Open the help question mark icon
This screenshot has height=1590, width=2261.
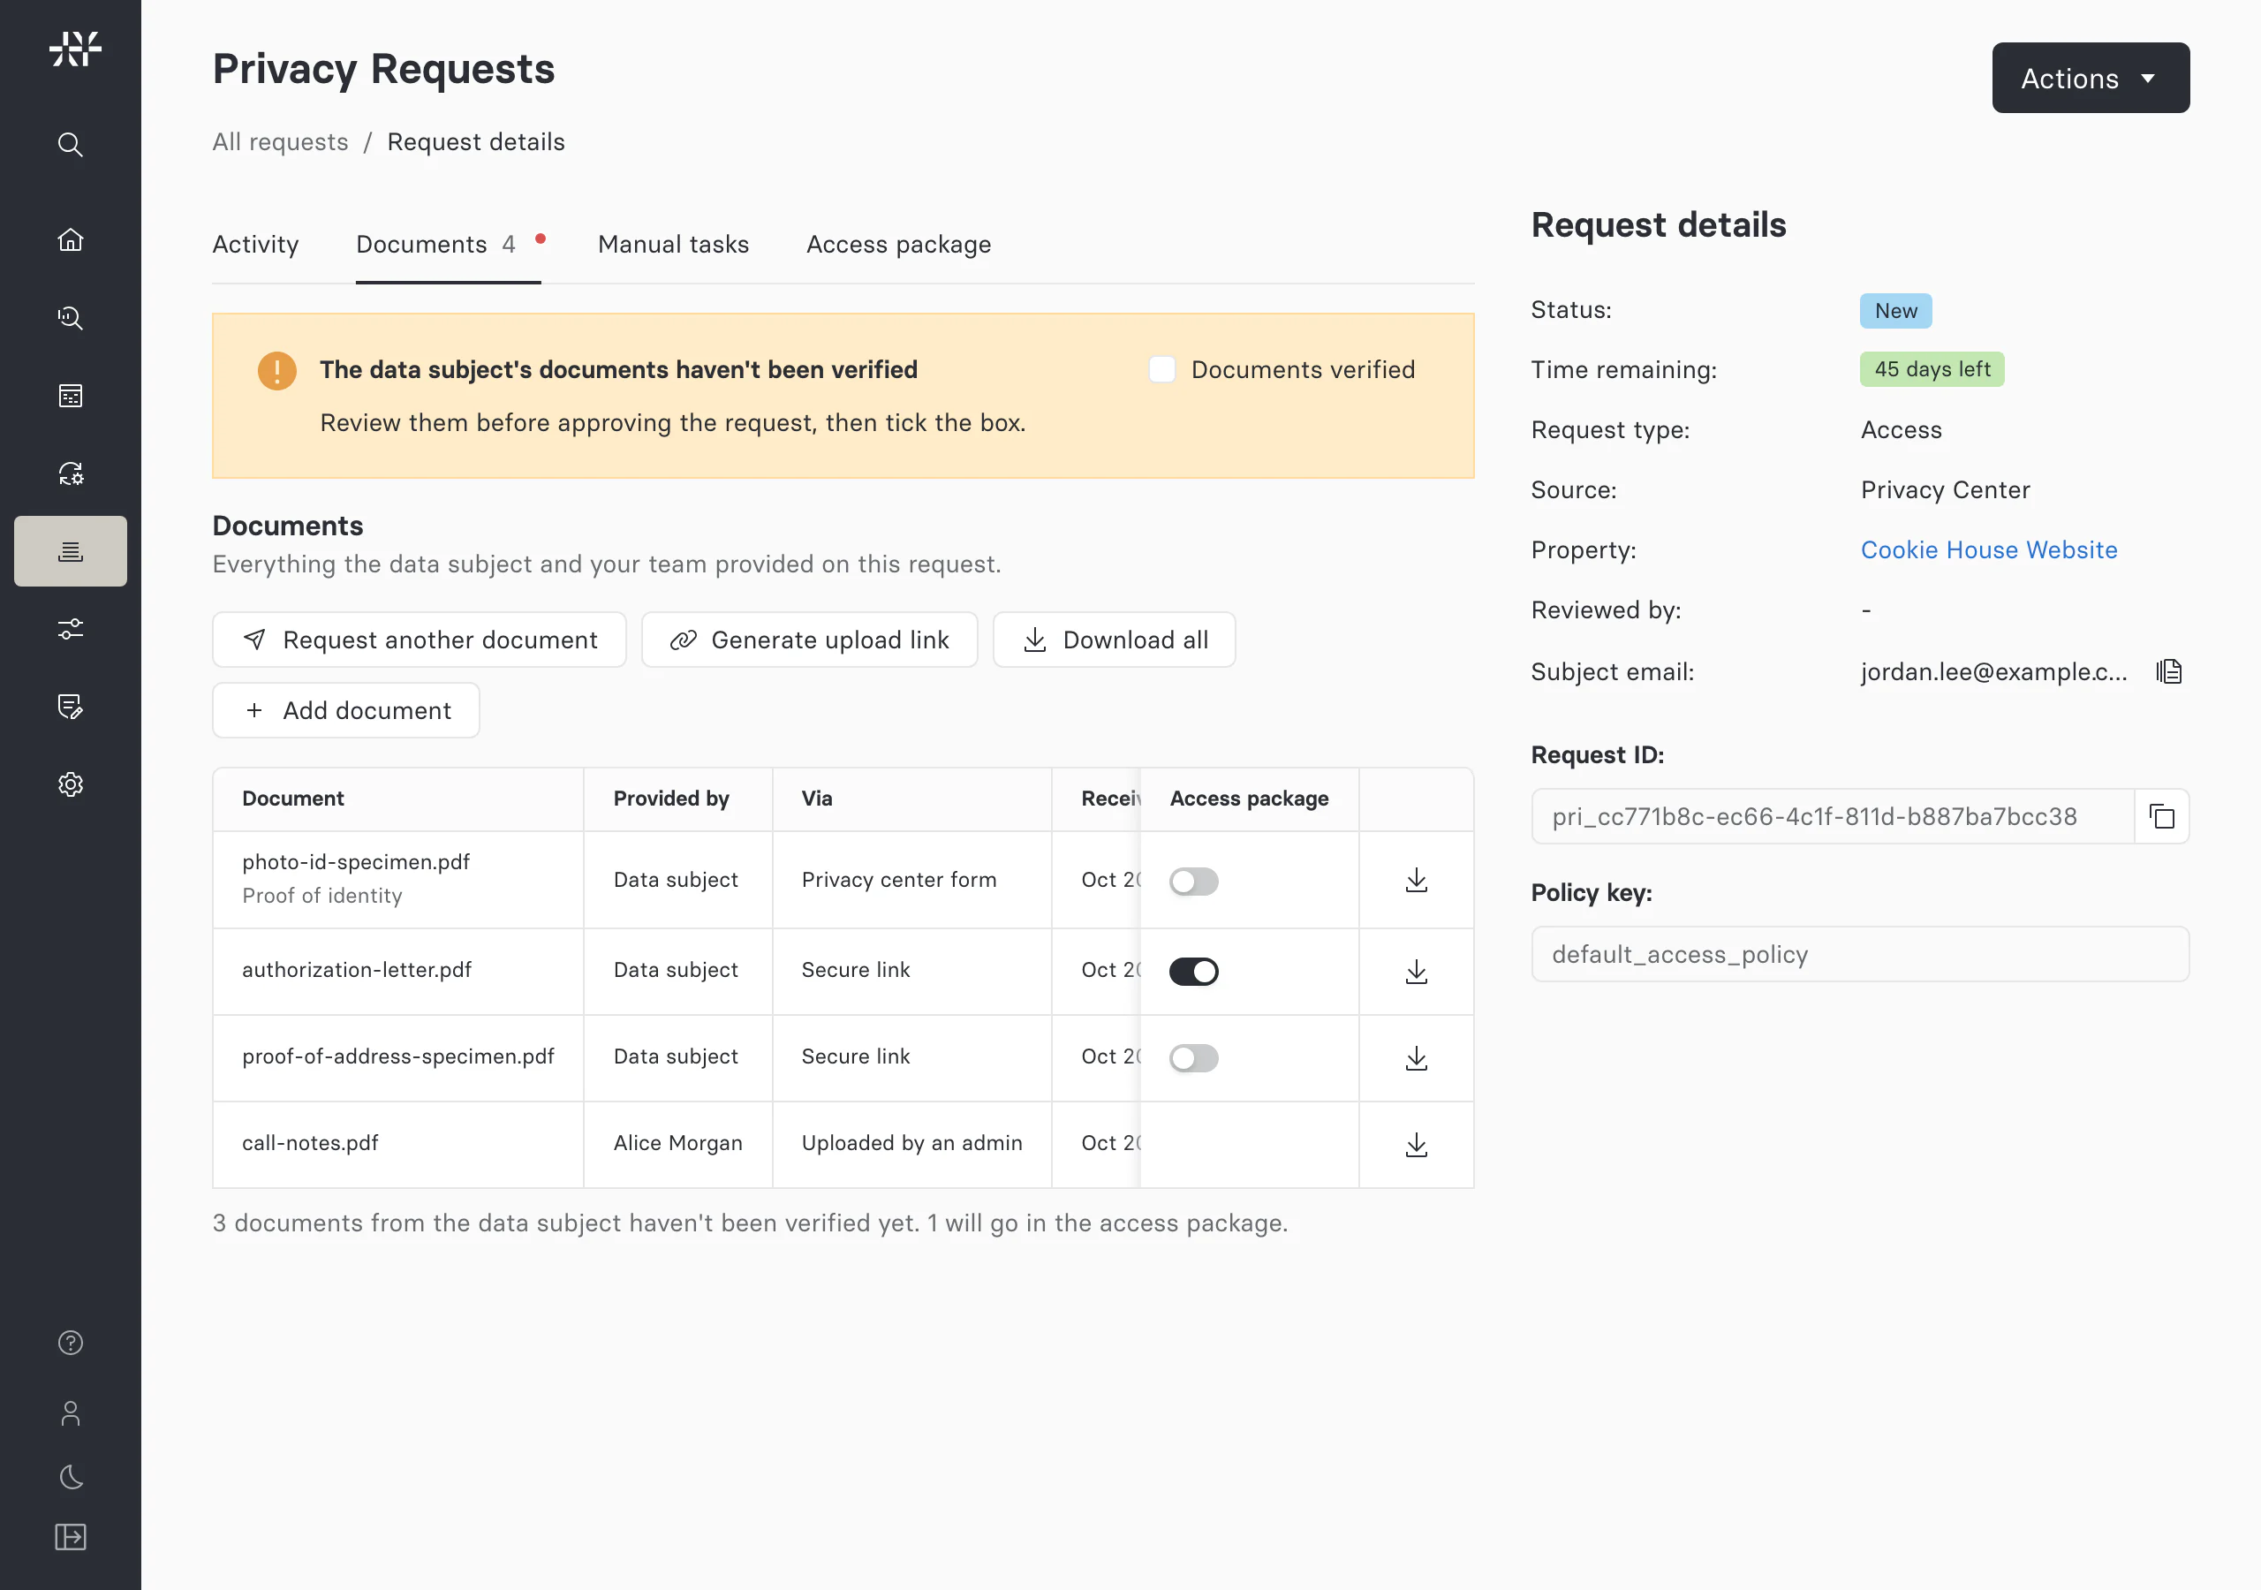click(70, 1343)
